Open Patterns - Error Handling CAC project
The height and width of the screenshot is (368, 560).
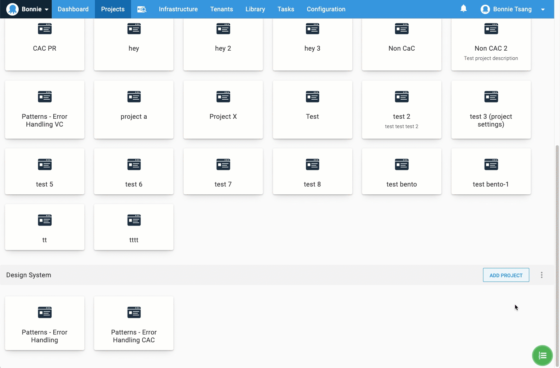pos(134,323)
